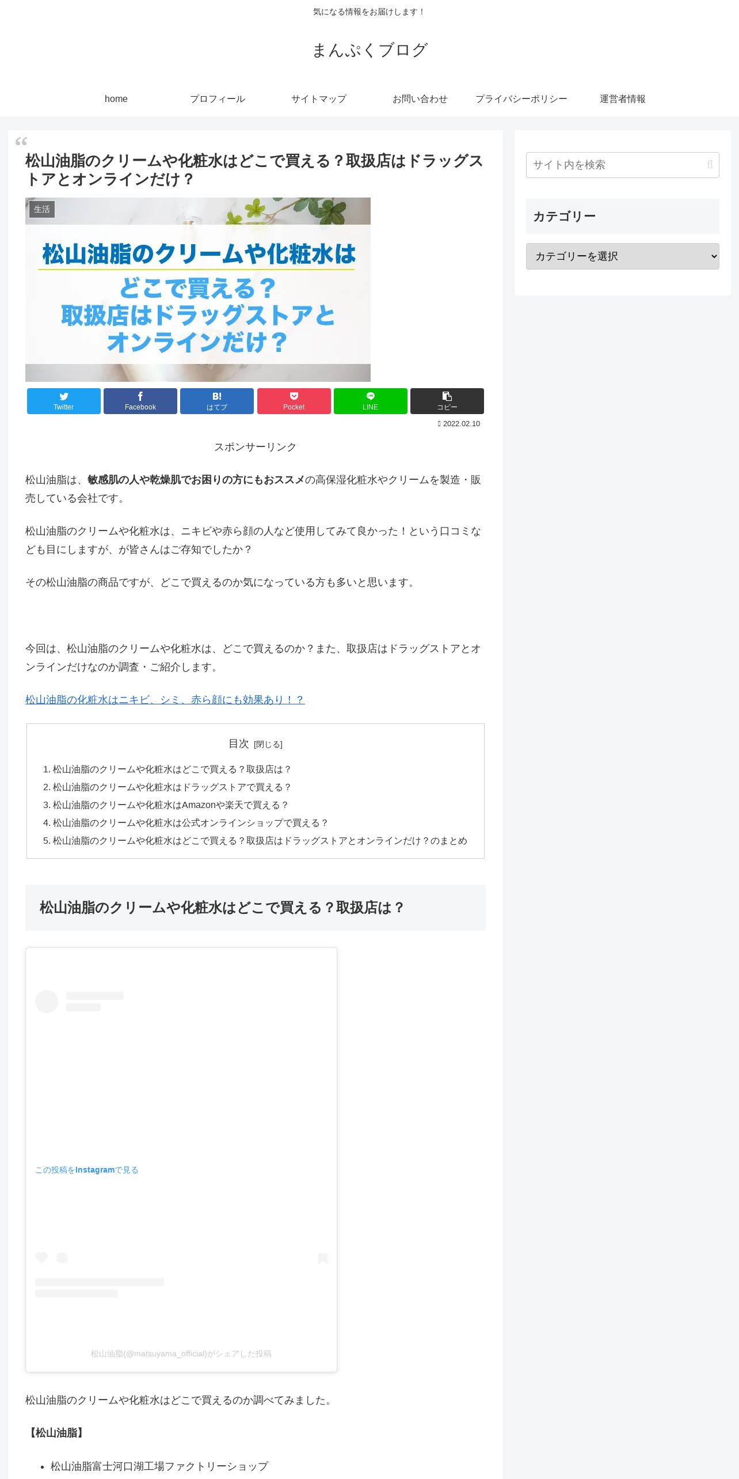The width and height of the screenshot is (739, 1479).
Task: Click the まんぷくブログ site title
Action: click(x=369, y=50)
